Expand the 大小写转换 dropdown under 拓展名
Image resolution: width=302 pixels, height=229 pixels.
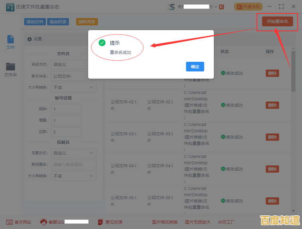pyautogui.click(x=74, y=176)
